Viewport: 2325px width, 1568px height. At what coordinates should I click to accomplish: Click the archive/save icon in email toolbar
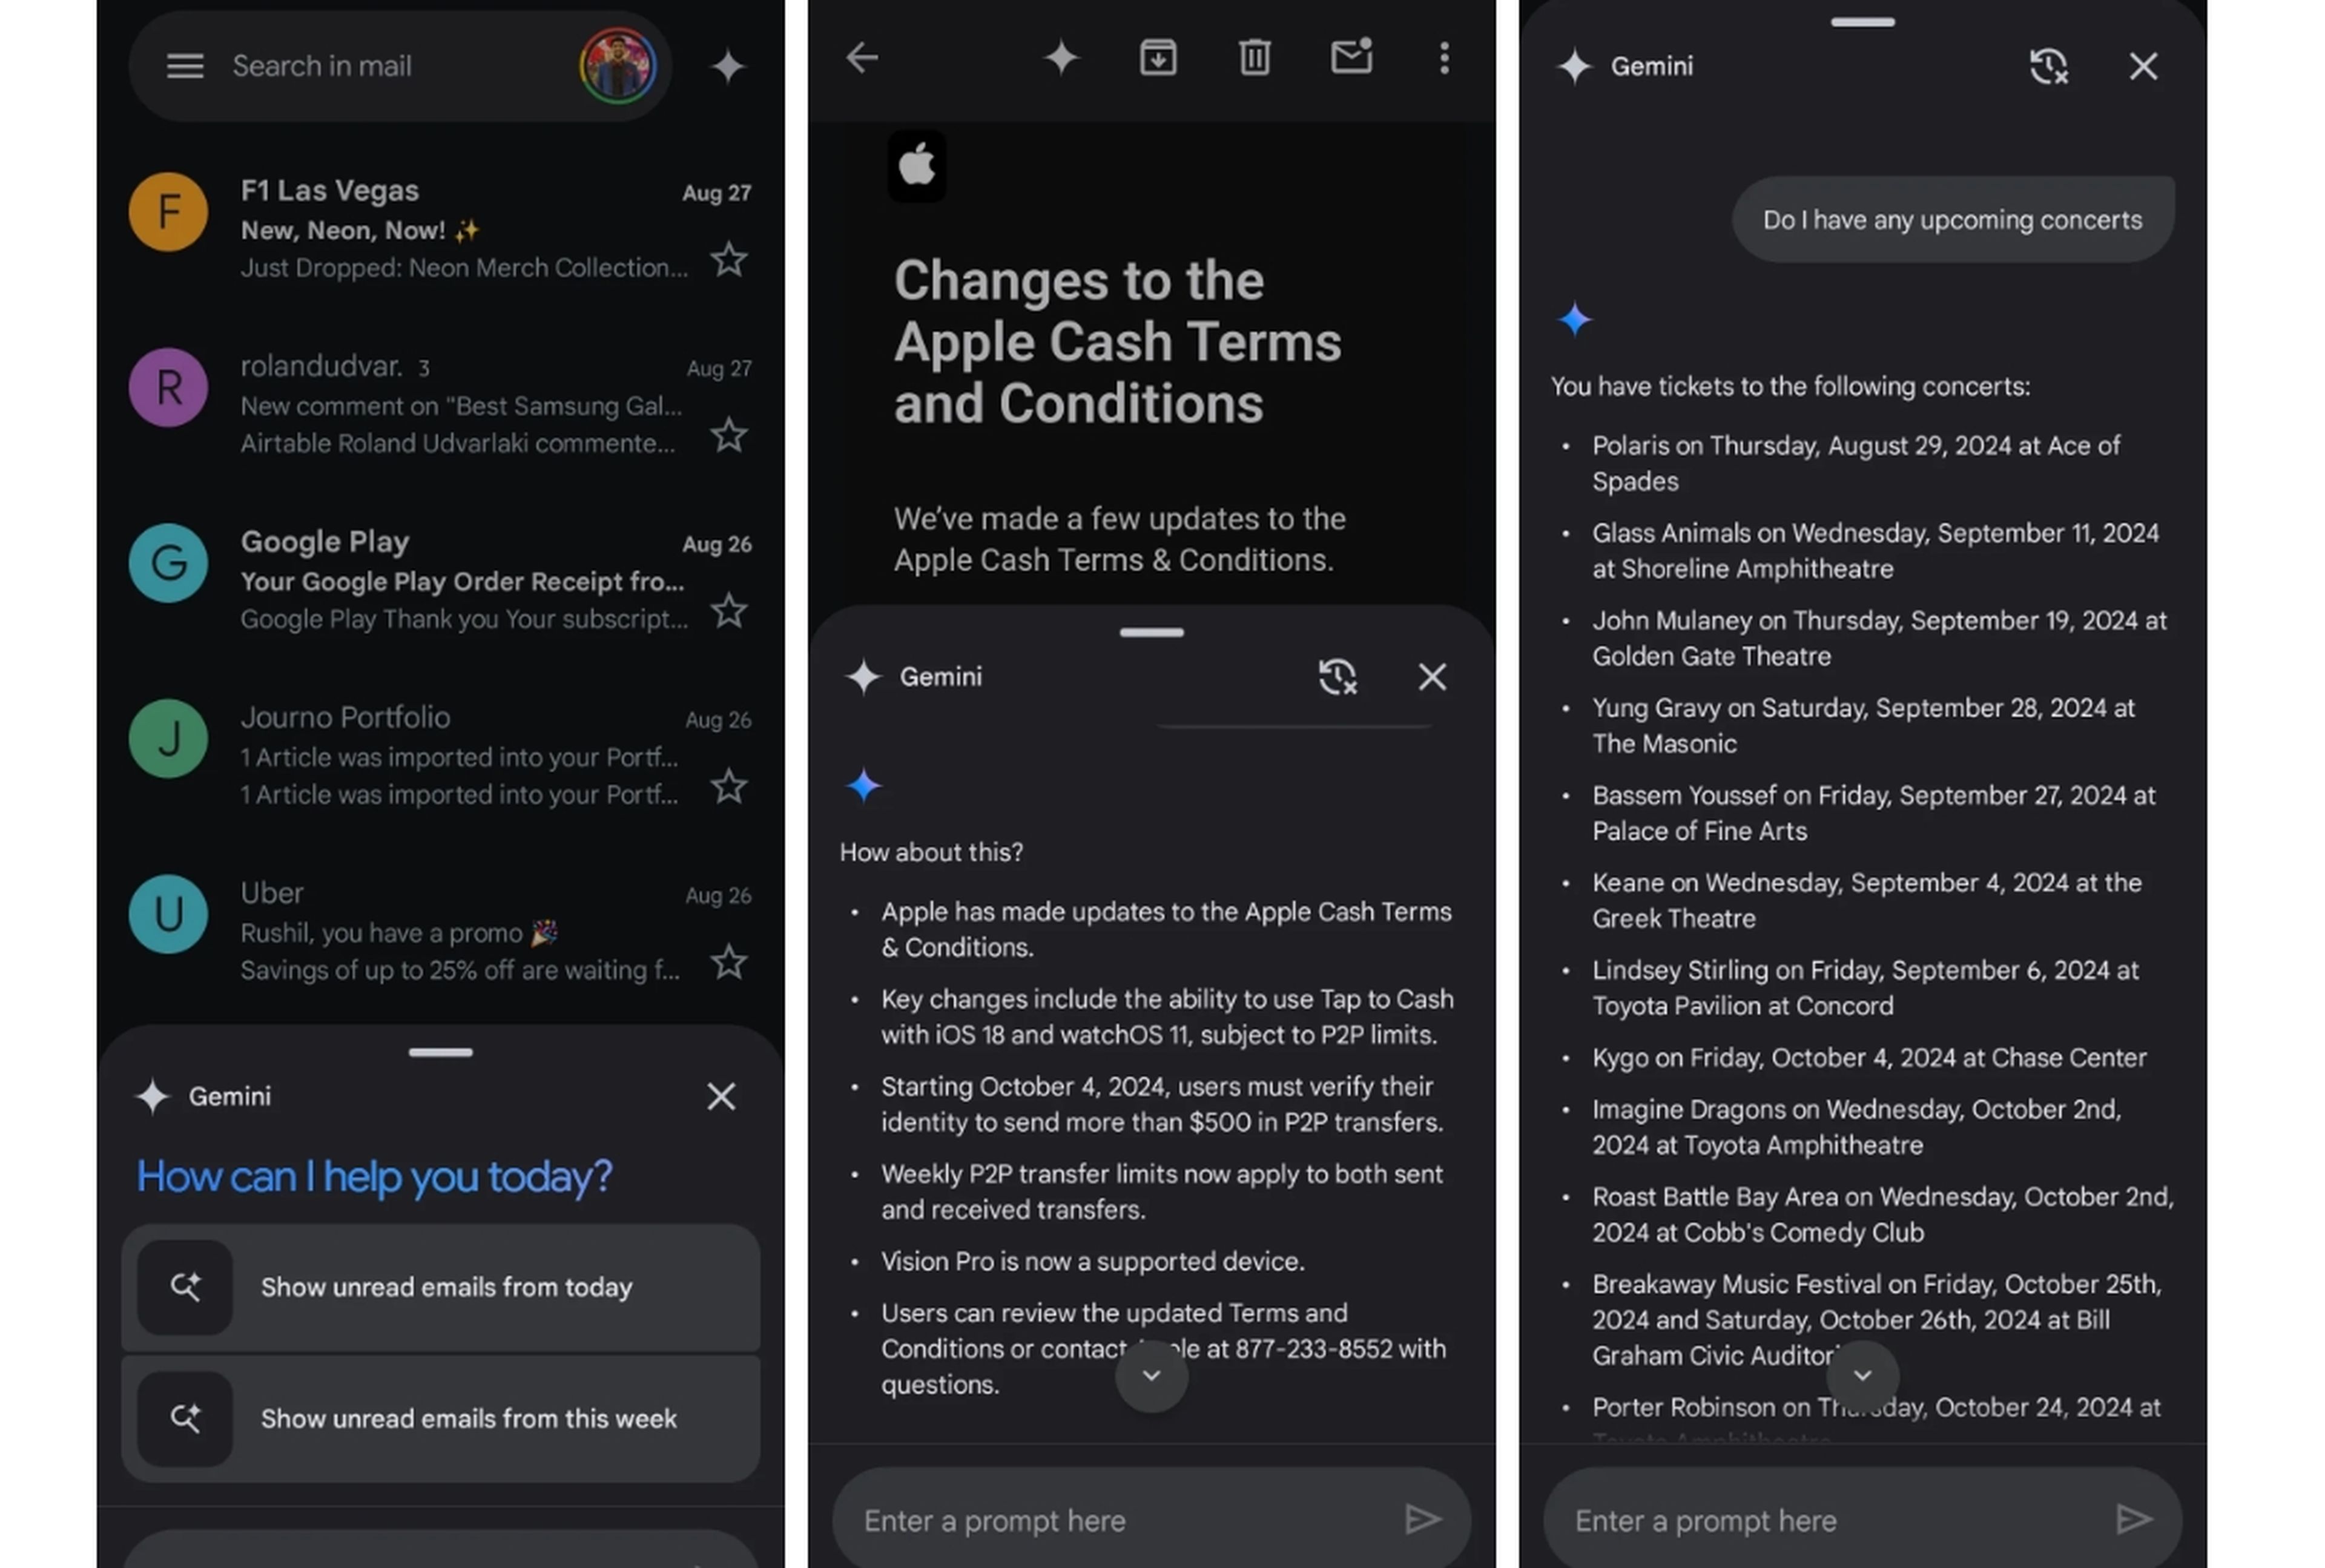pyautogui.click(x=1155, y=58)
